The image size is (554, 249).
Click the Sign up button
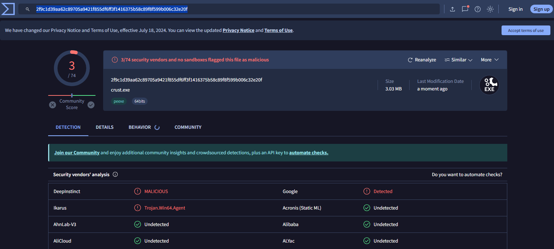[x=541, y=9]
